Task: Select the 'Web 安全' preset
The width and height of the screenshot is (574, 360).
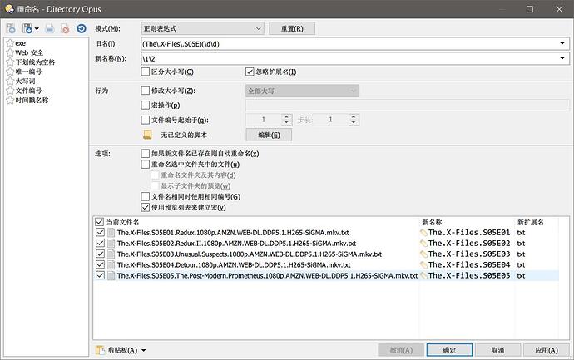Action: (28, 52)
